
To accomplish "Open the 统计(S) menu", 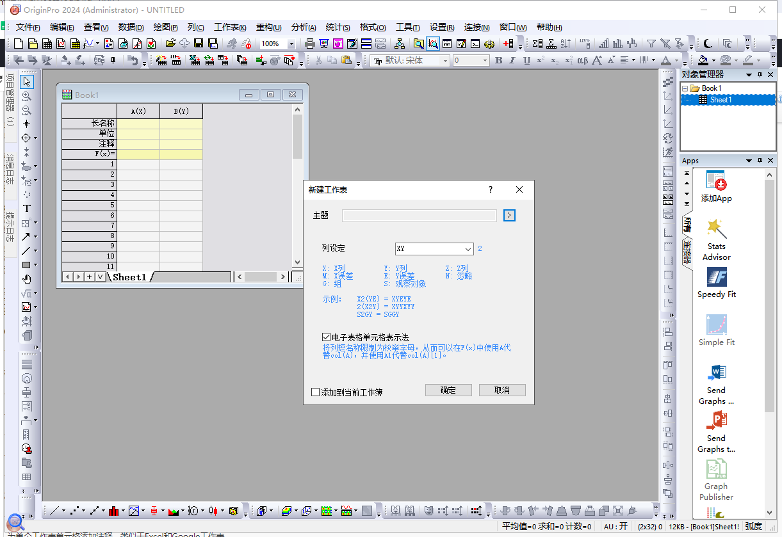I will (x=338, y=28).
